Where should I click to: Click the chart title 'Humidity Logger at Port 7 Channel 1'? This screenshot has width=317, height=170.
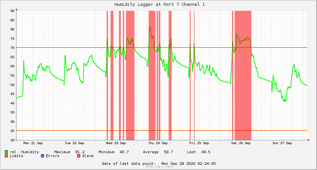(x=160, y=4)
